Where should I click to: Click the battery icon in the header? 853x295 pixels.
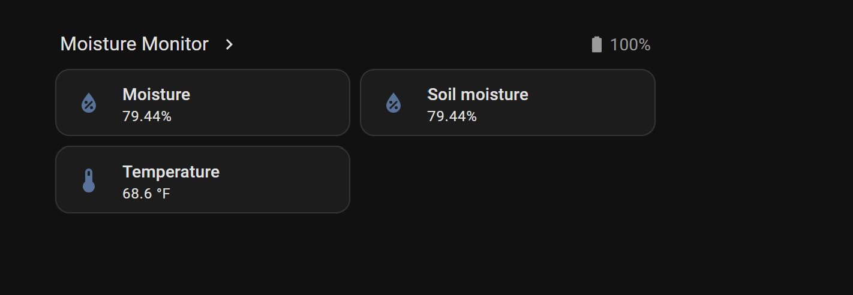point(596,45)
